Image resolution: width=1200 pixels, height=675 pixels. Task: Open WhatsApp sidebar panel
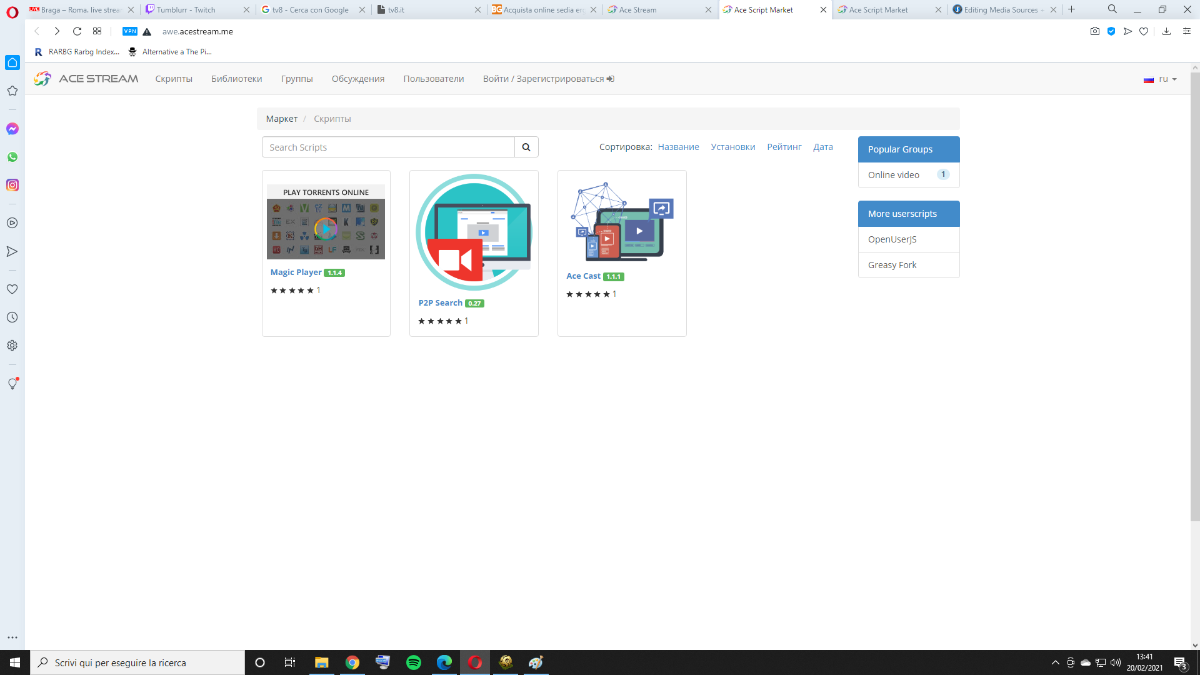coord(12,157)
